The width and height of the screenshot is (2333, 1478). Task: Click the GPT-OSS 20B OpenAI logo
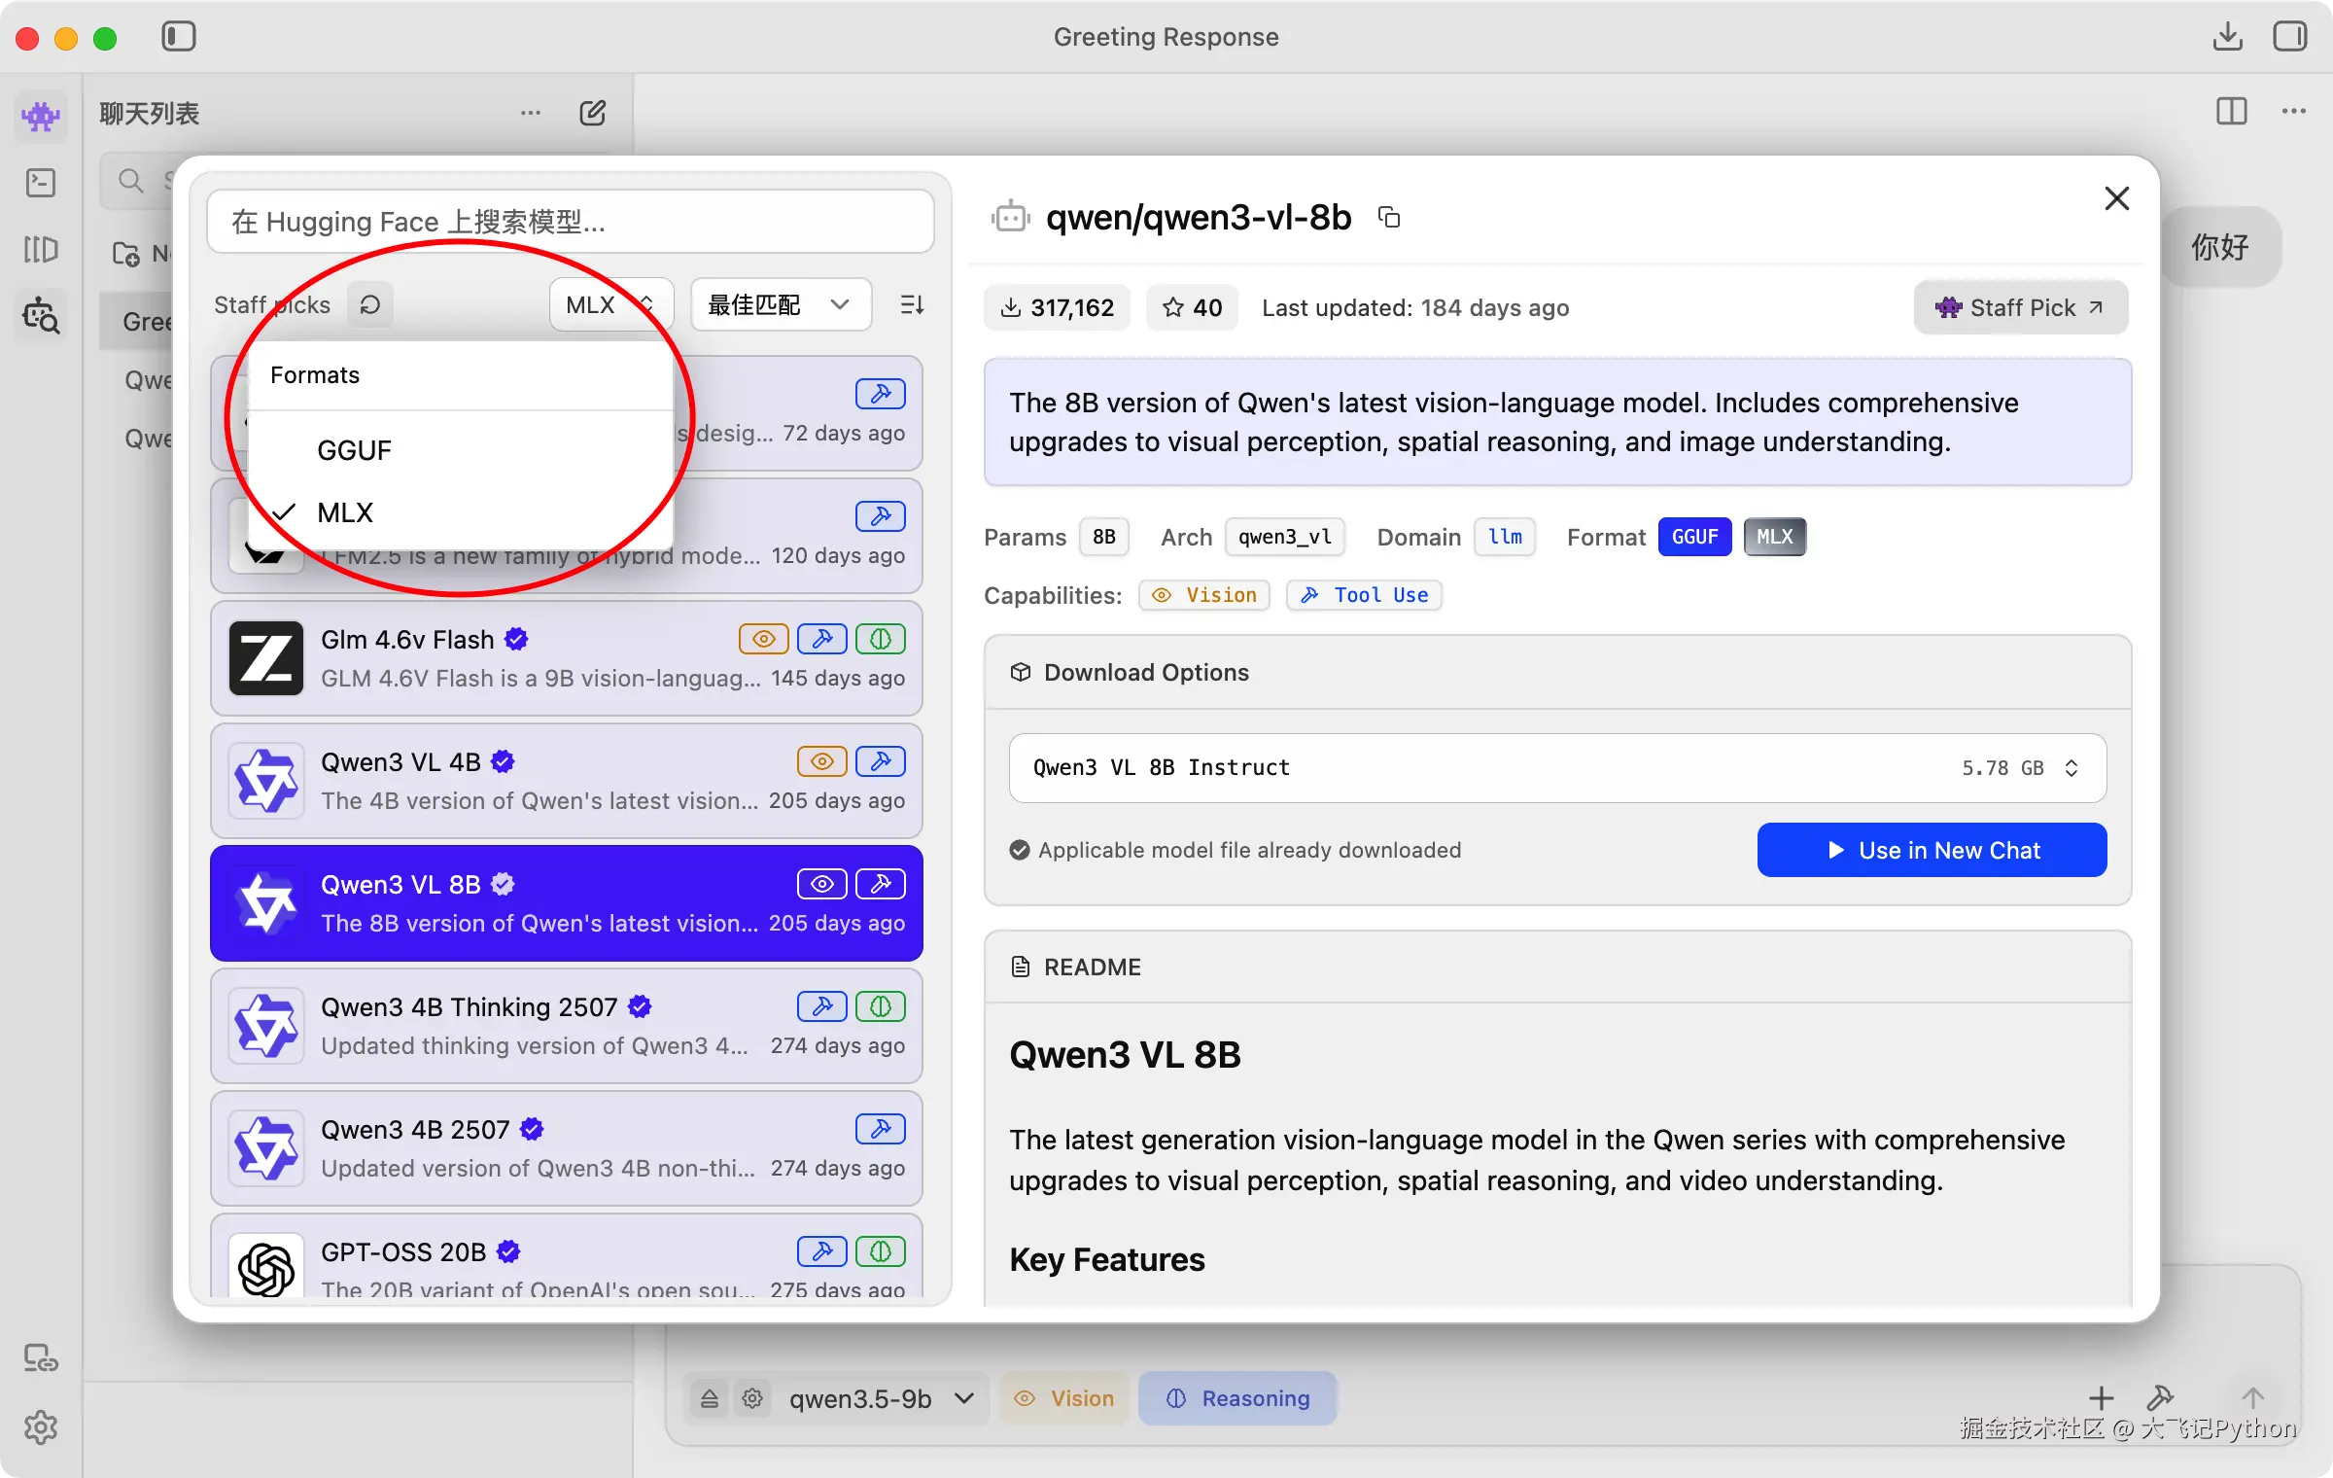[x=266, y=1268]
